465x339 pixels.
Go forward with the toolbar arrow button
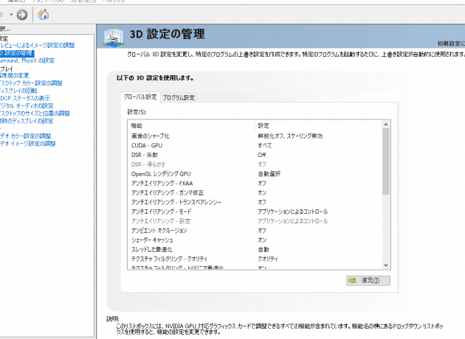[21, 15]
